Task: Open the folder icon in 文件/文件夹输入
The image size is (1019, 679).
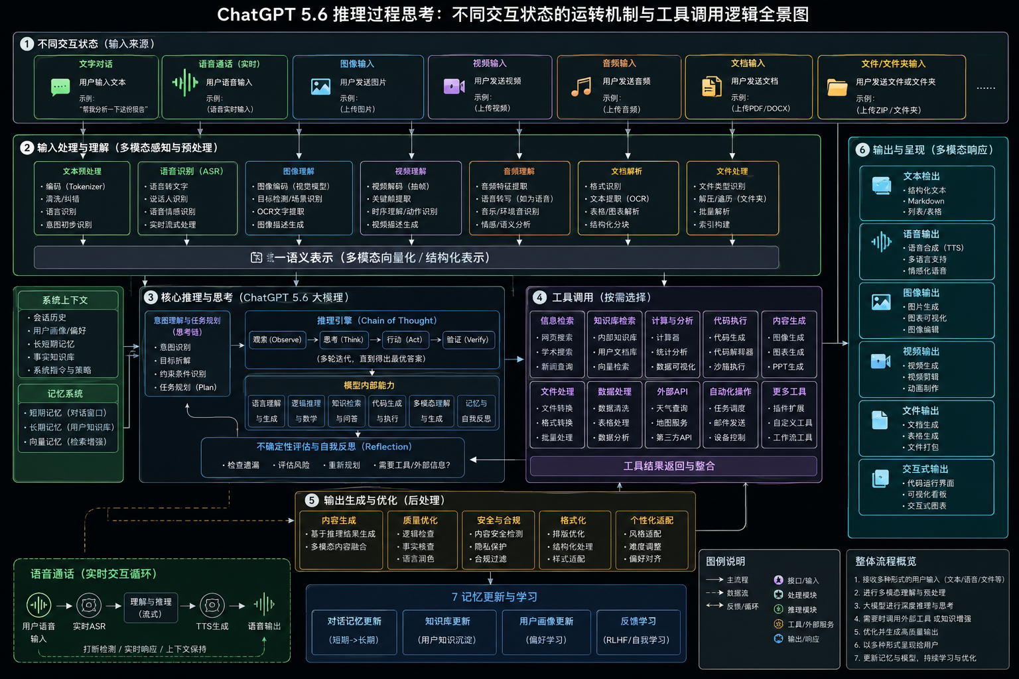Action: [837, 87]
